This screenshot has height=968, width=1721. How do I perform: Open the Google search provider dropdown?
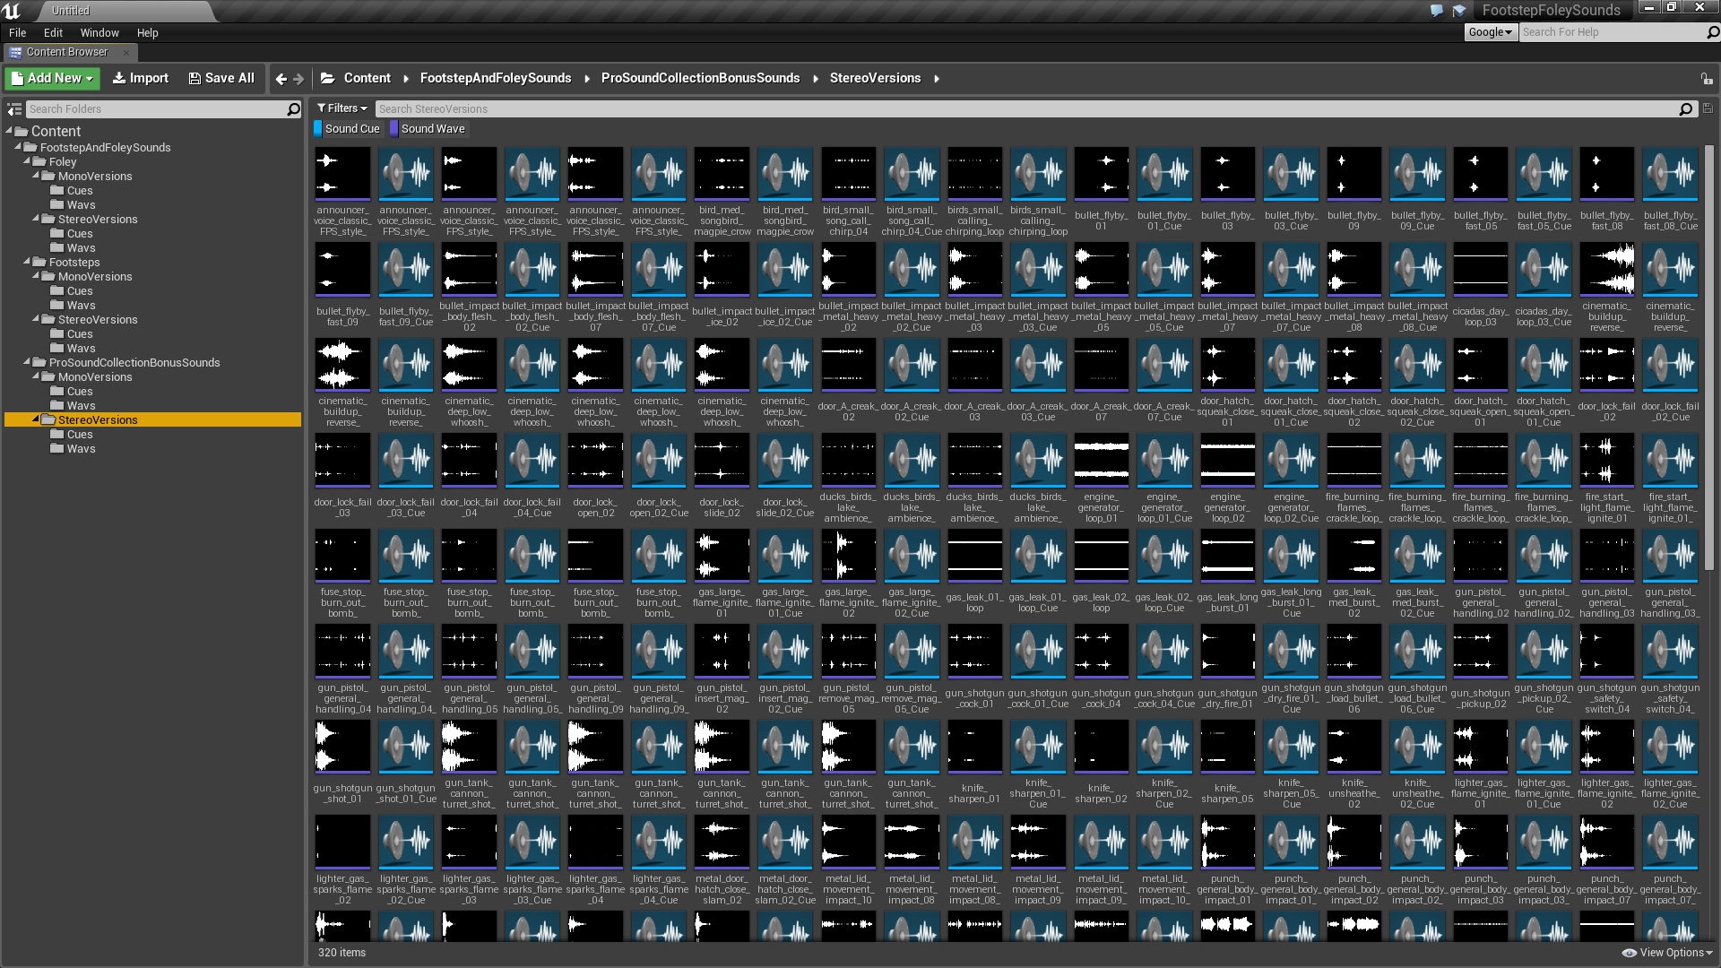[x=1490, y=31]
